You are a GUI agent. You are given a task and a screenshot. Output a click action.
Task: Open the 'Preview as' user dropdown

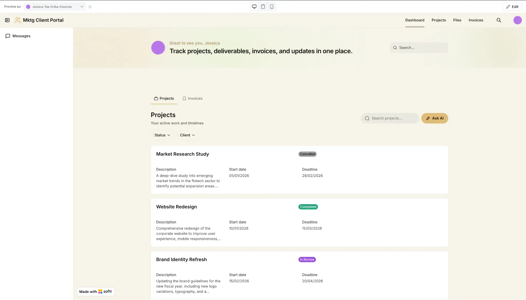55,6
